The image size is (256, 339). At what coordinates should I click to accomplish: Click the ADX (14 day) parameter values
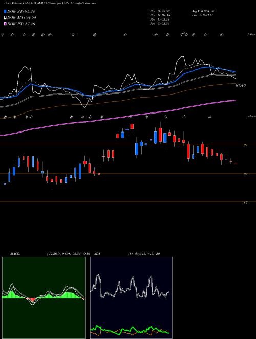[144, 254]
